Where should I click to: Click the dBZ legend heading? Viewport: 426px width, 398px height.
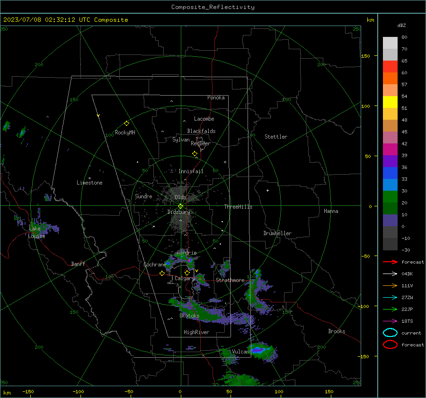pos(401,25)
